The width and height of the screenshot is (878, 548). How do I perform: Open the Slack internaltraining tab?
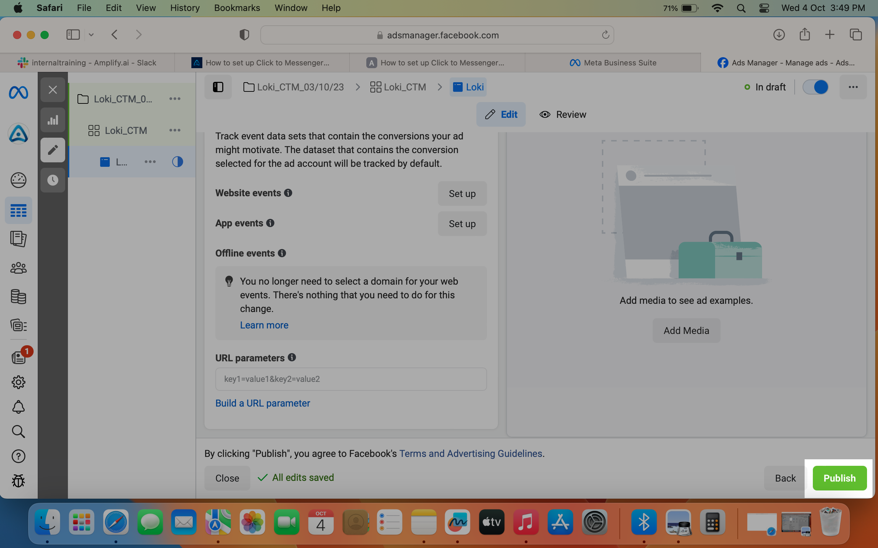click(87, 63)
